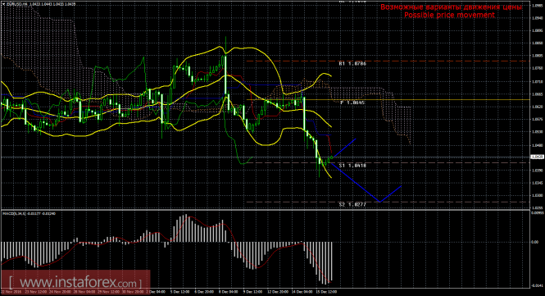
Task: Select the R1 1.0786 resistance level label
Action: [352, 64]
